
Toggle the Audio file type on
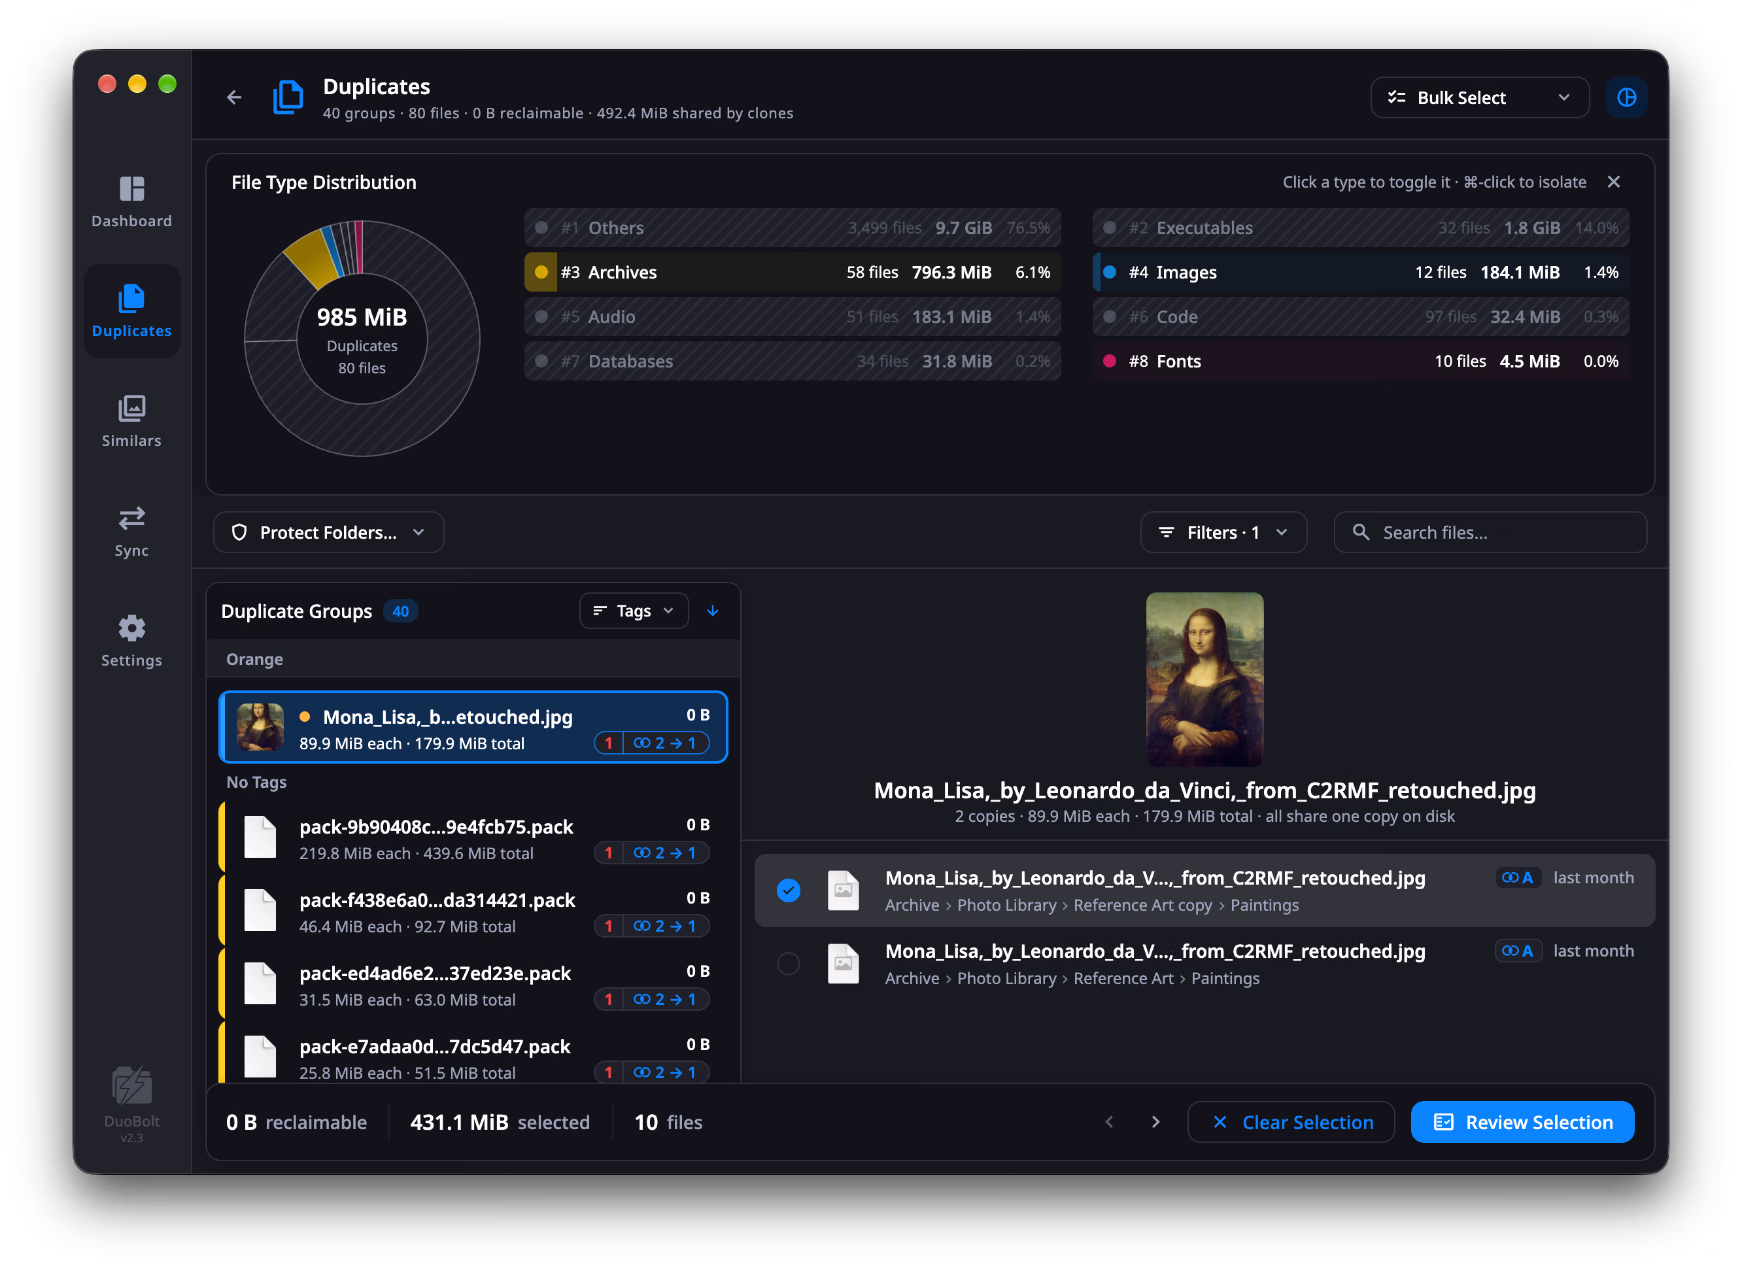tap(793, 317)
